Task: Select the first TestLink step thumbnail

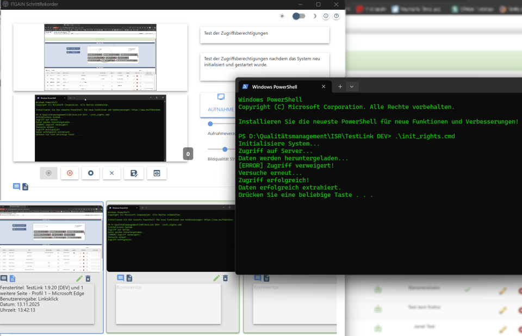Action: (51, 238)
